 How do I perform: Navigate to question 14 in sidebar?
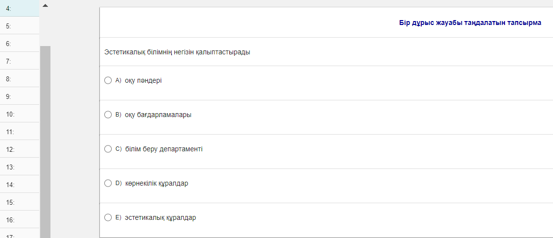[20, 185]
